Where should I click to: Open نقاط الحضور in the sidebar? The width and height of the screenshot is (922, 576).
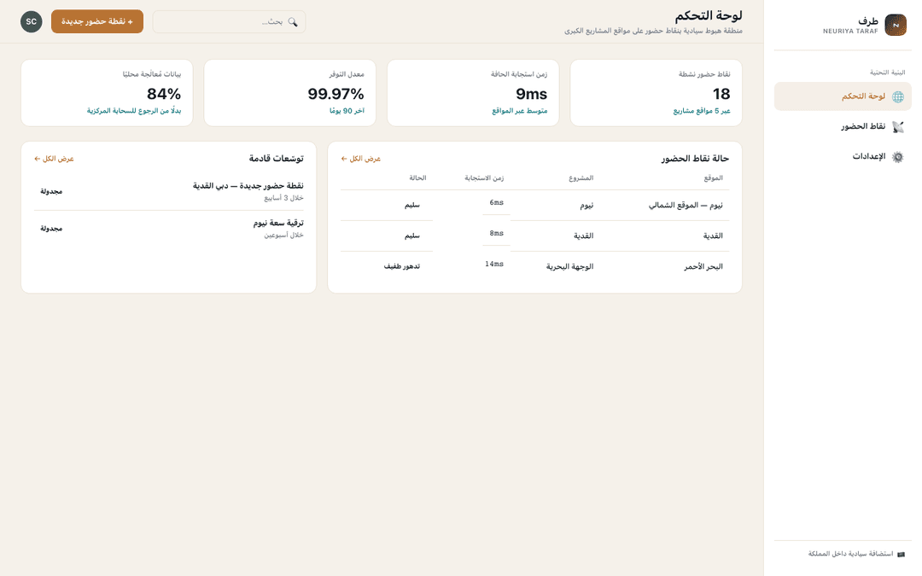(x=843, y=126)
